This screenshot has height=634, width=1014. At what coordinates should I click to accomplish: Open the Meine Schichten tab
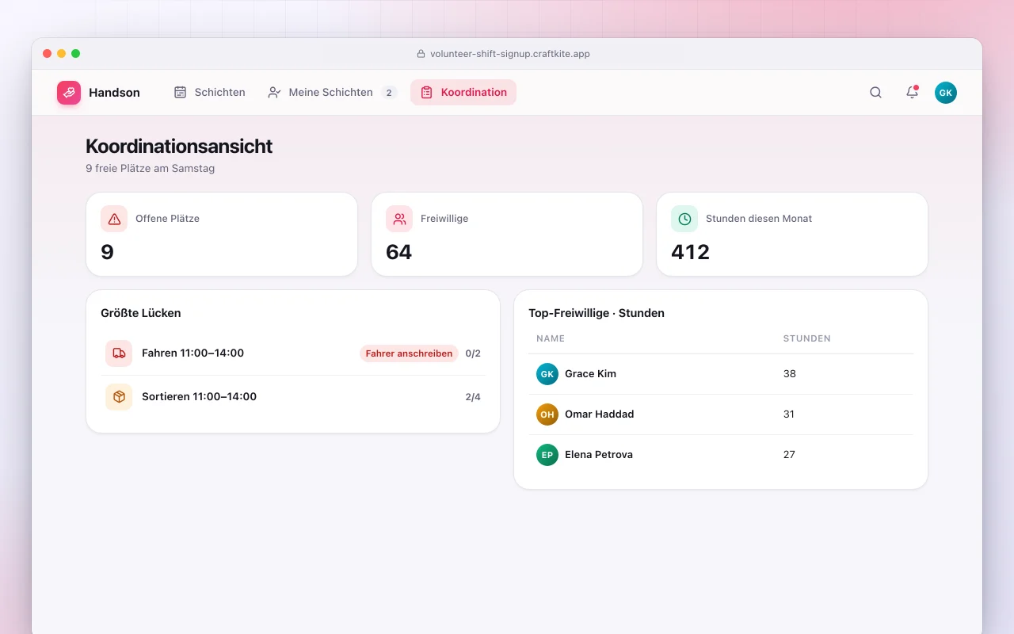click(x=331, y=93)
